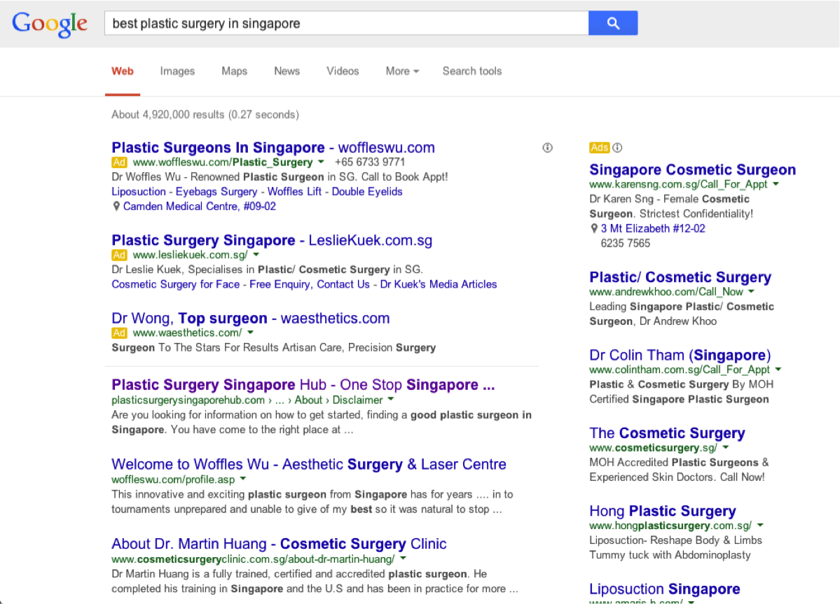Expand arrow next to www.waesthetics.com/ URL

pyautogui.click(x=250, y=332)
